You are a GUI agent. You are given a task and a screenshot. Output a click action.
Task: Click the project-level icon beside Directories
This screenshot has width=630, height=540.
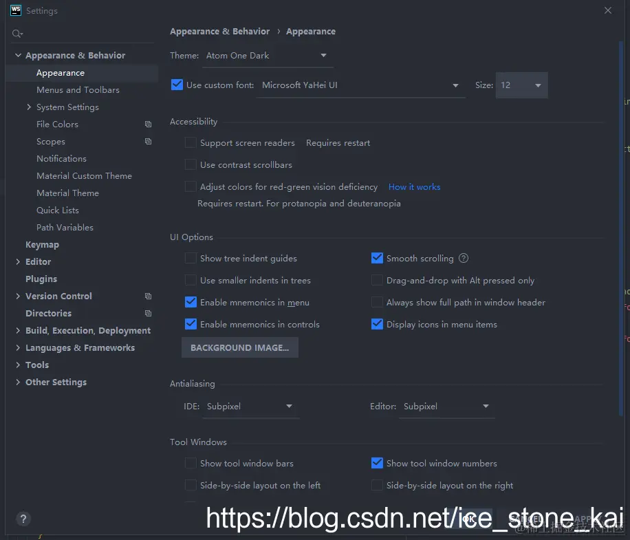click(149, 314)
